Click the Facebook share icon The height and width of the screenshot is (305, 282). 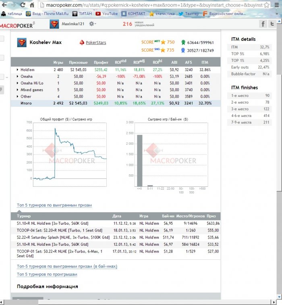(263, 24)
